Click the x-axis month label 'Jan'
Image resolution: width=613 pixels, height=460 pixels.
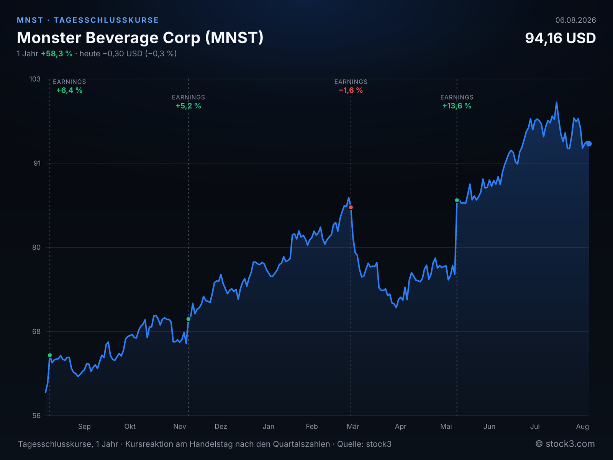269,427
